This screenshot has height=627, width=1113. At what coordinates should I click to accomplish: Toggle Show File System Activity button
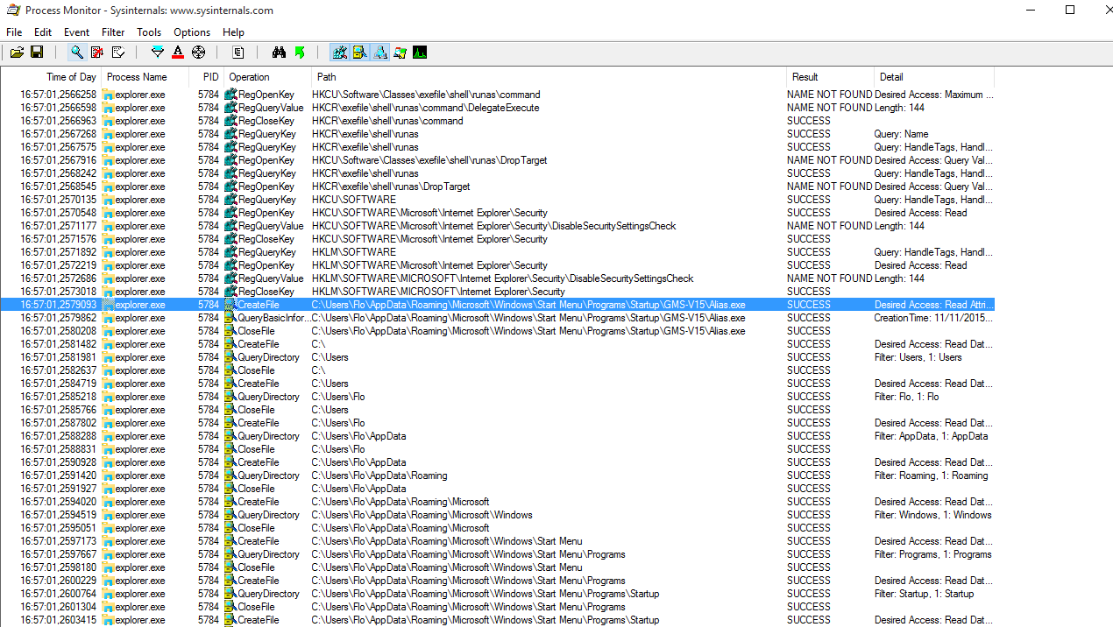tap(360, 53)
